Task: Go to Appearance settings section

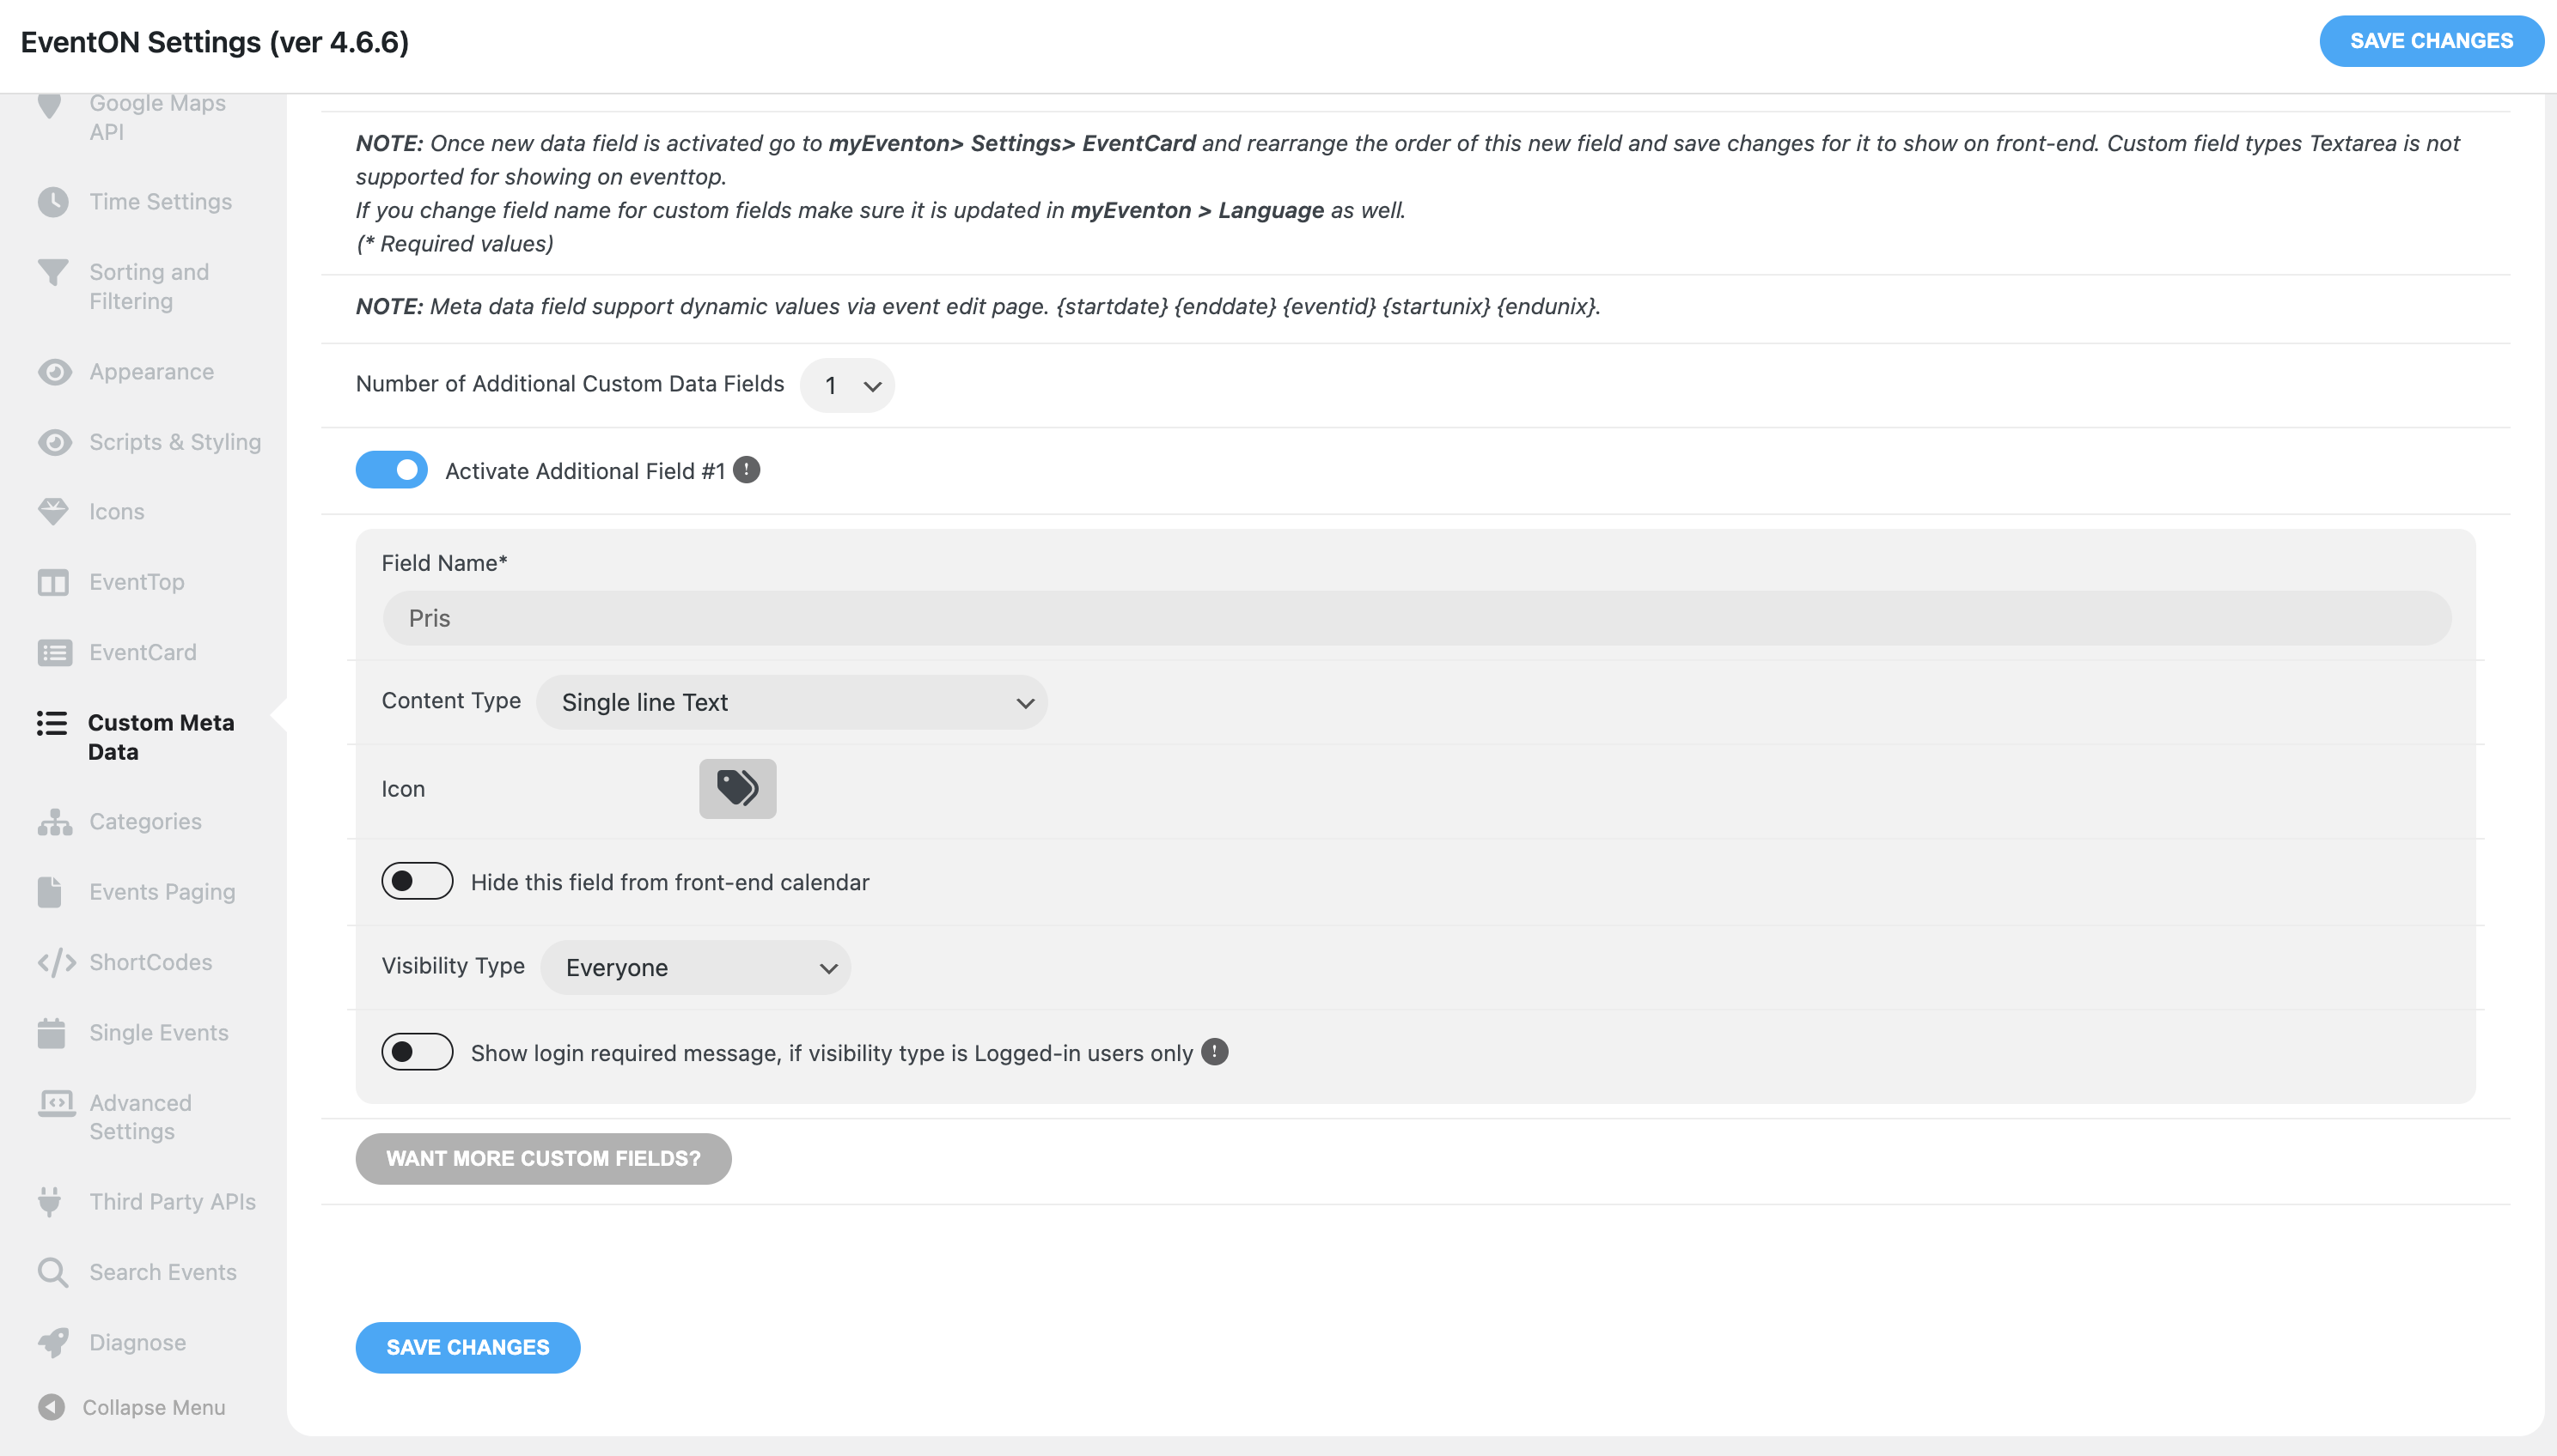Action: point(151,372)
